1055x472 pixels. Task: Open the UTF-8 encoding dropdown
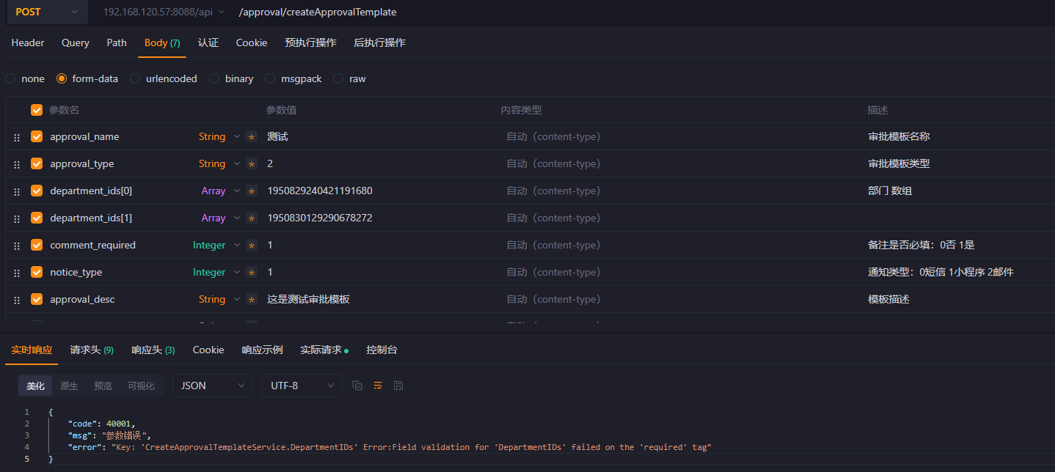[302, 386]
